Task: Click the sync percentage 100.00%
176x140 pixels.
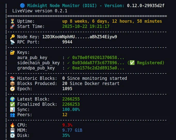Action: 71,109
